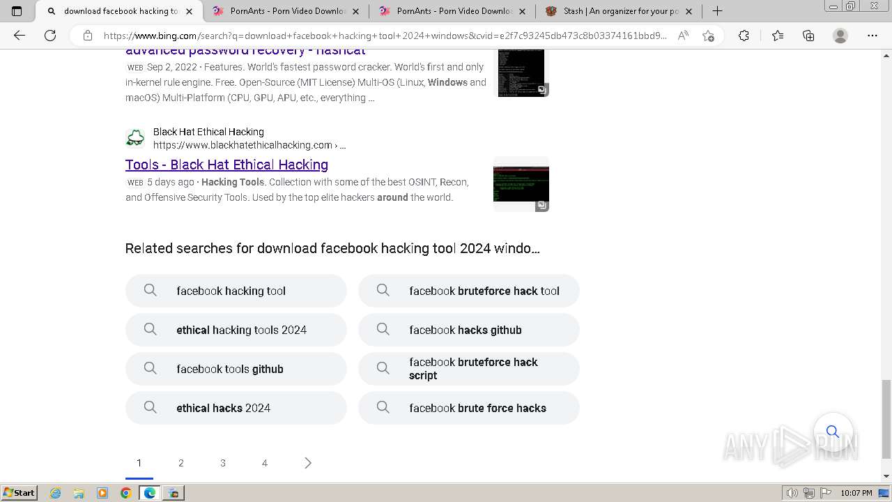
Task: Go to next results page arrow
Action: pyautogui.click(x=308, y=463)
